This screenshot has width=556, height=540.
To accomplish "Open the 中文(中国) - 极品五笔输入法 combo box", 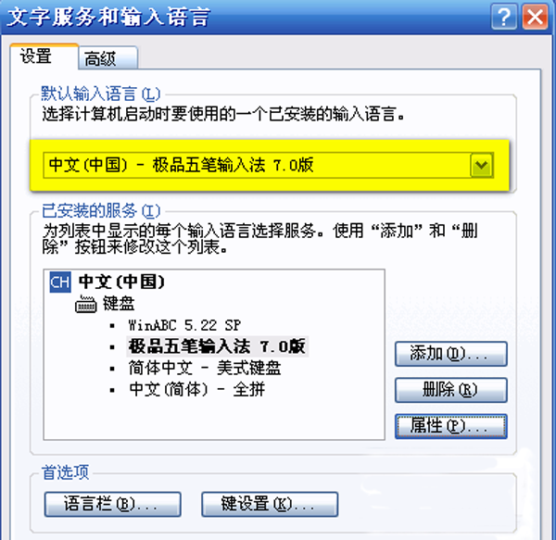I will [268, 165].
